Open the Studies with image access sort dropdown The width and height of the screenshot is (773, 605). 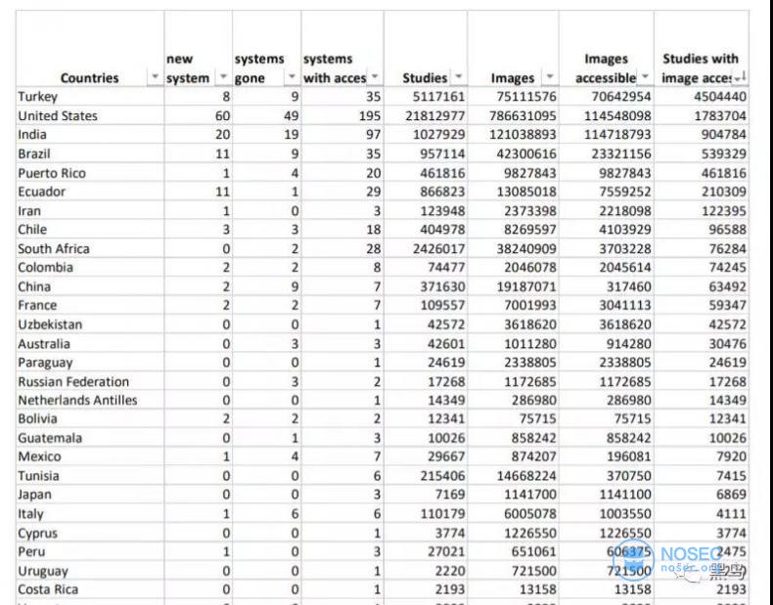[x=740, y=78]
